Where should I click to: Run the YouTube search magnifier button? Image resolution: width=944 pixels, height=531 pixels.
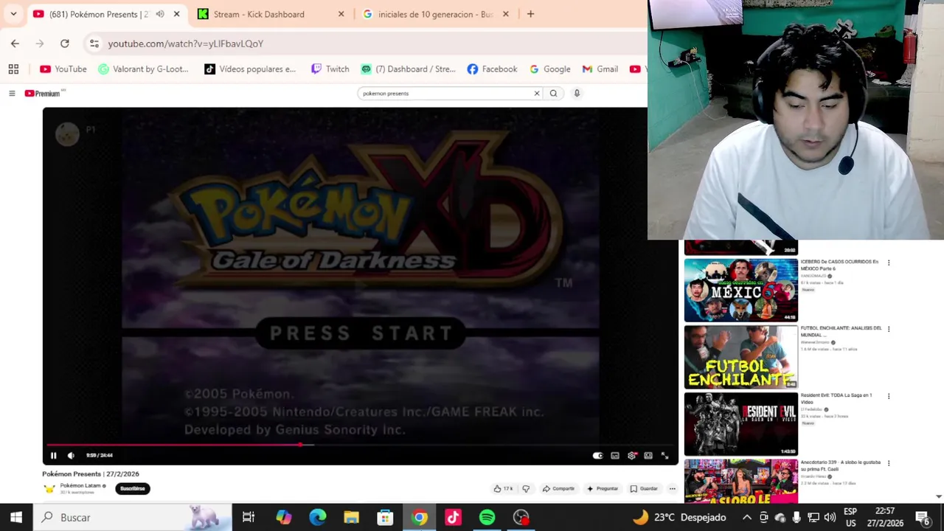[x=553, y=94]
